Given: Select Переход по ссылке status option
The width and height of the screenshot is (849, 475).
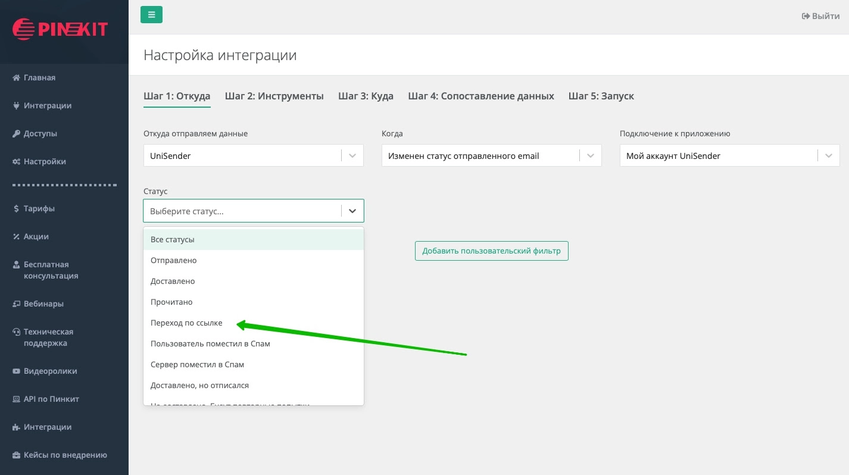Looking at the screenshot, I should pyautogui.click(x=186, y=323).
